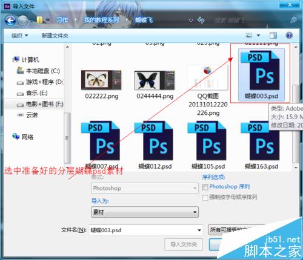Click 蝴蝶飞 in the breadcrumb path
Viewport: 303px width, 260px height.
tap(144, 20)
